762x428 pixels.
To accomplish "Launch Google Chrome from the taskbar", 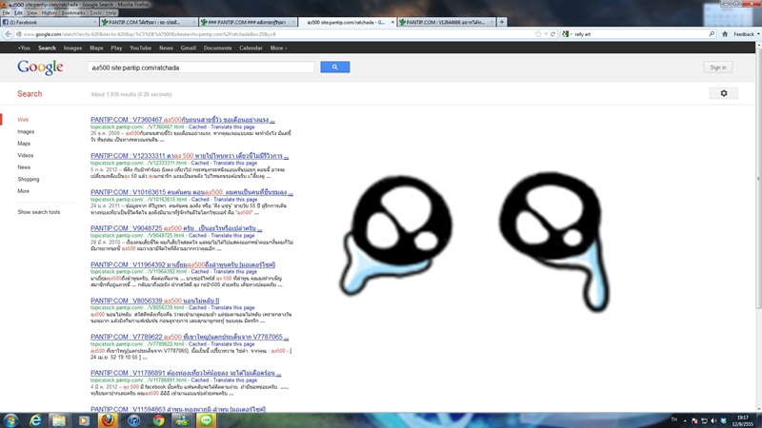I will pos(158,420).
